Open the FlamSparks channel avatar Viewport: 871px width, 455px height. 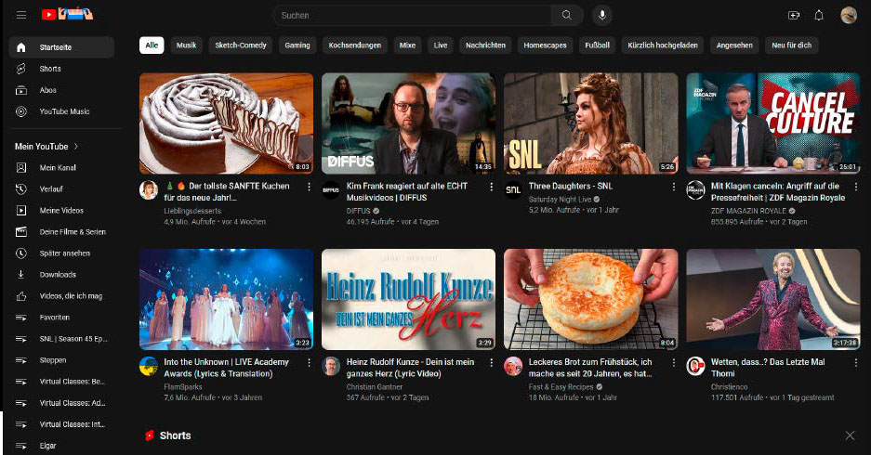[149, 366]
